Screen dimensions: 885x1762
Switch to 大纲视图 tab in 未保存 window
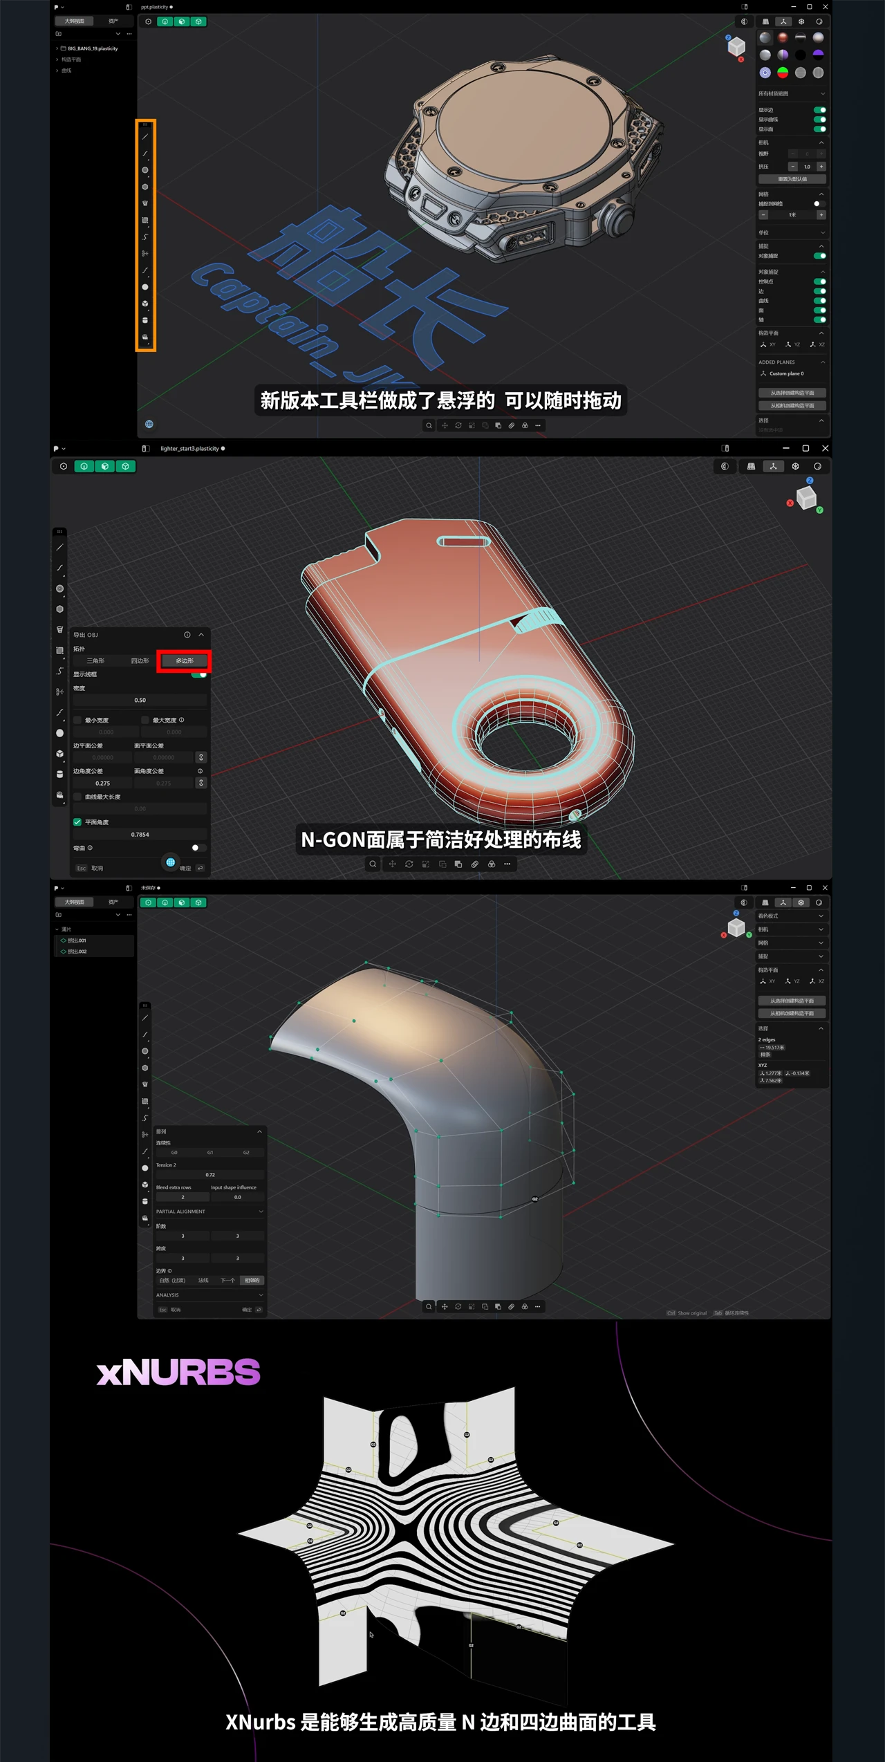pos(74,902)
